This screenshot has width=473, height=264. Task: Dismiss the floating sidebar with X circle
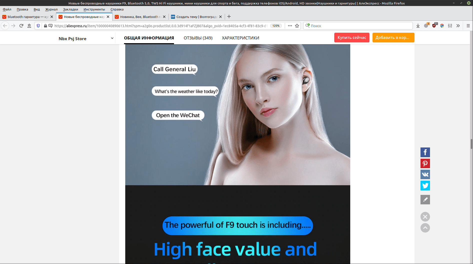tap(425, 217)
